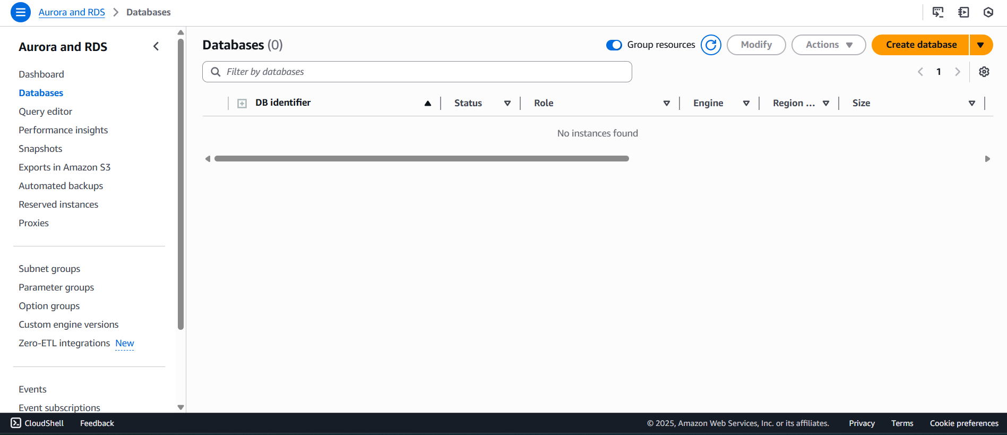Click the New badge link

coord(125,343)
